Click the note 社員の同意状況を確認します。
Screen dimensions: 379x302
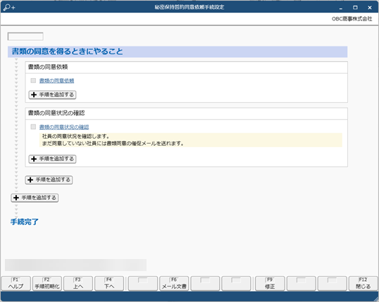(x=75, y=137)
